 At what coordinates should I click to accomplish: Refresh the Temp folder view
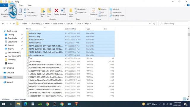pyautogui.click(x=154, y=24)
